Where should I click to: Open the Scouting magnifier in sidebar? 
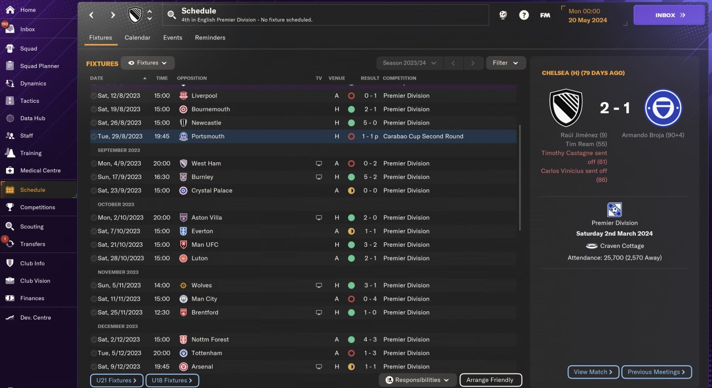pos(10,227)
